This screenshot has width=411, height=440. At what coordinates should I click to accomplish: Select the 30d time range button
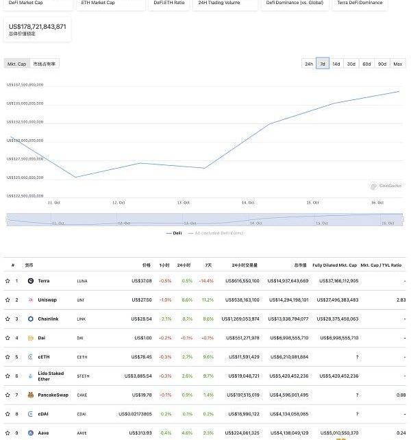coord(351,64)
